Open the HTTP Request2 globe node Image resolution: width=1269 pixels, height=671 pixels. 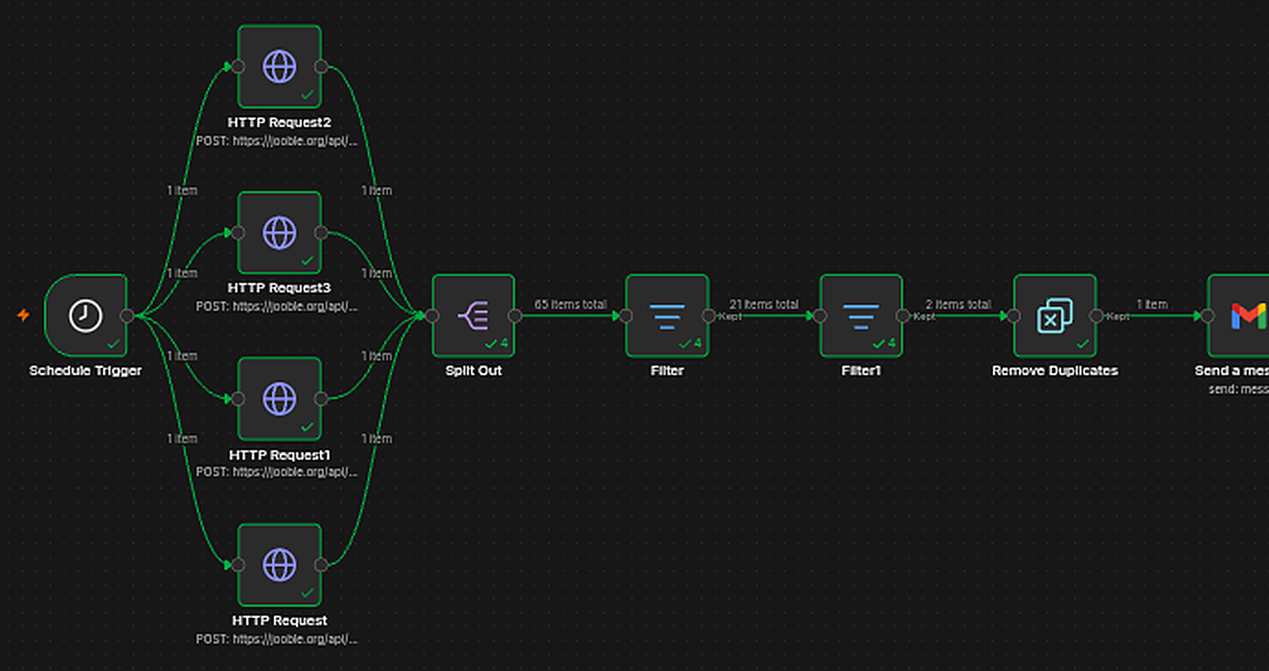point(280,67)
